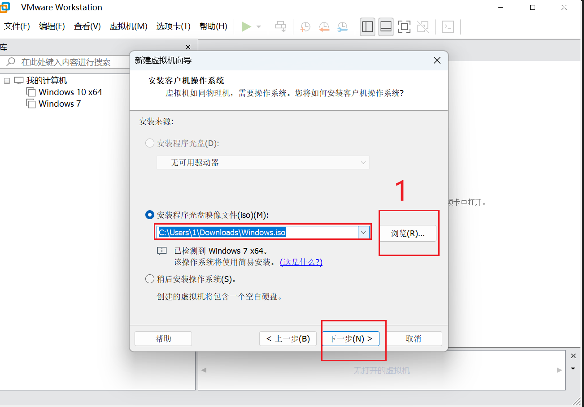Image resolution: width=584 pixels, height=407 pixels.
Task: Open the 编辑(E) menu
Action: tap(52, 26)
